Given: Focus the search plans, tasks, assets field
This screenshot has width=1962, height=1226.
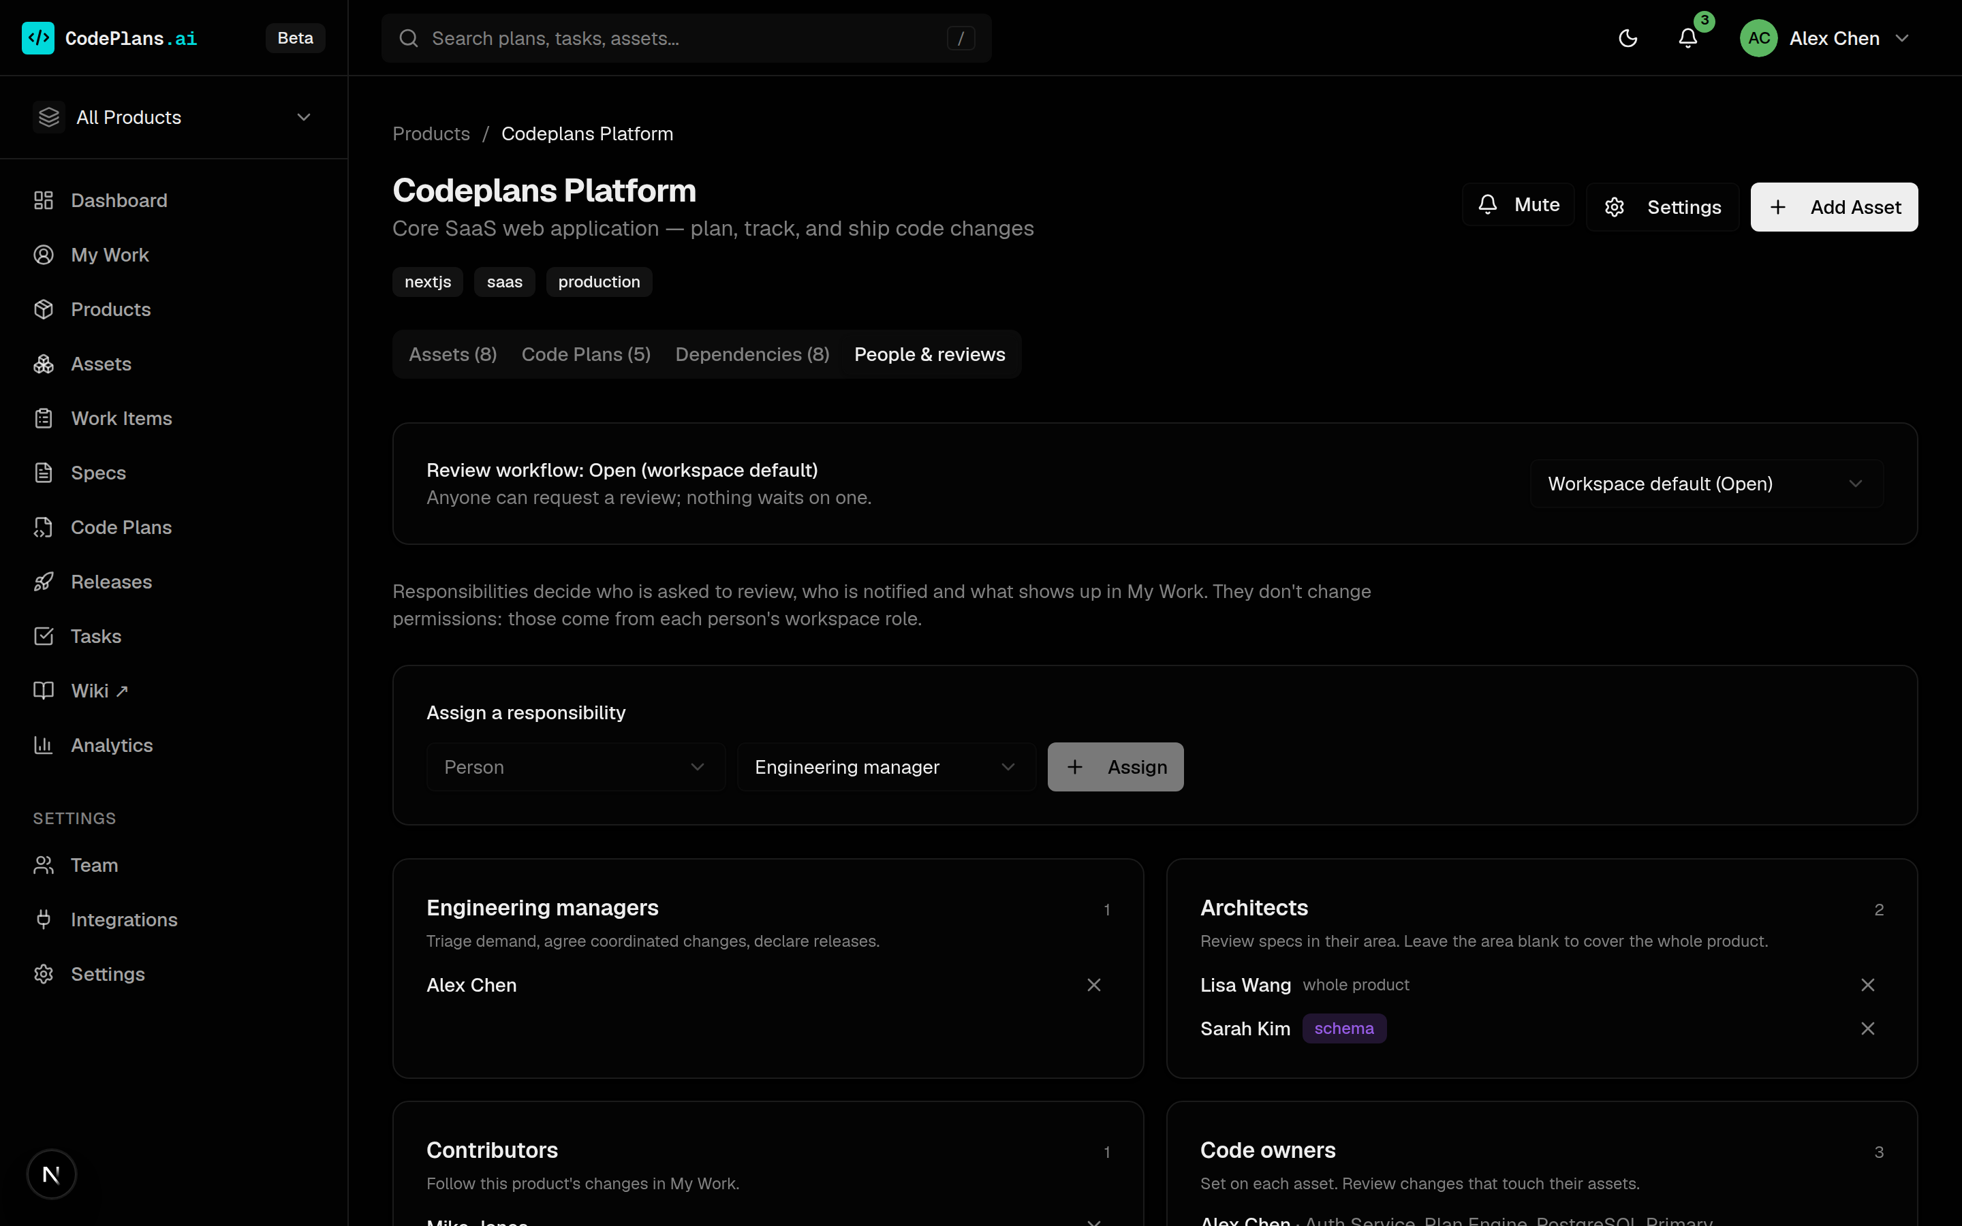Looking at the screenshot, I should (687, 38).
